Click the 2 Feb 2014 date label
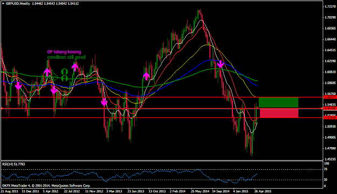 [177, 191]
